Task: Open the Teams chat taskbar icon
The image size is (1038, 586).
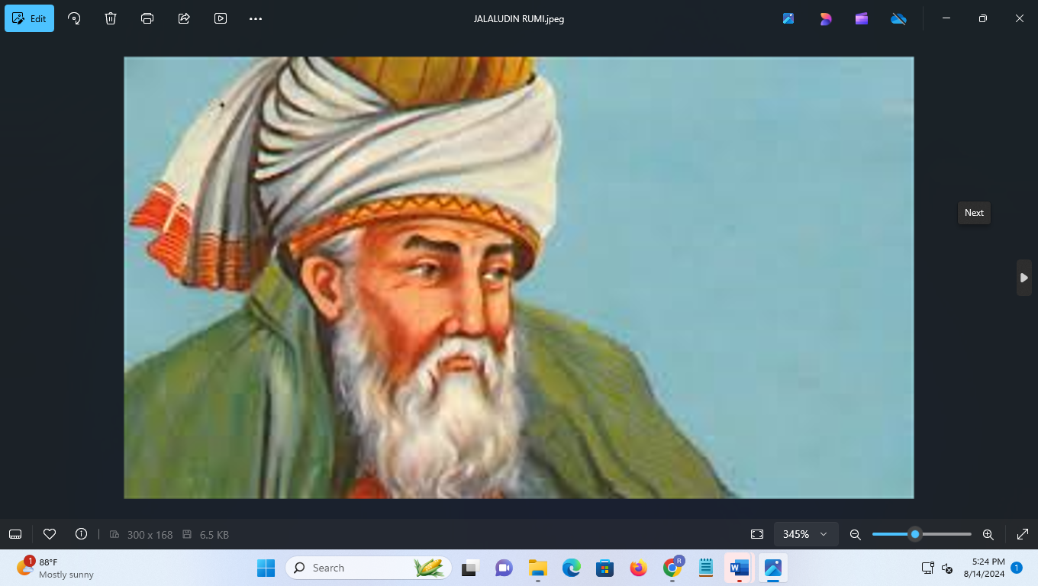Action: 504,568
